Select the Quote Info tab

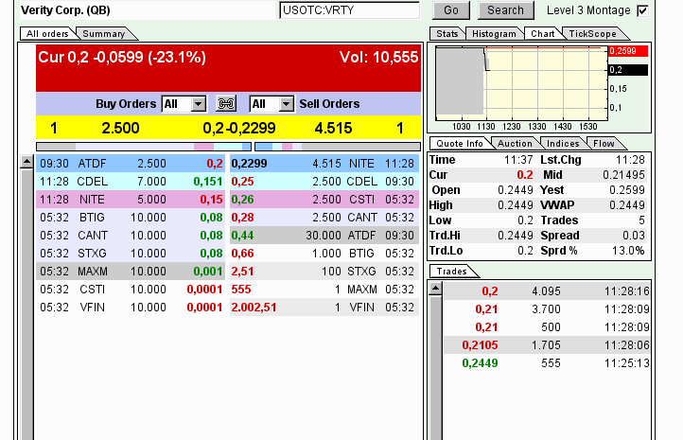460,143
